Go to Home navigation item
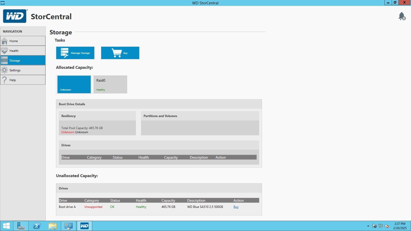Image resolution: width=411 pixels, height=231 pixels. (23, 41)
